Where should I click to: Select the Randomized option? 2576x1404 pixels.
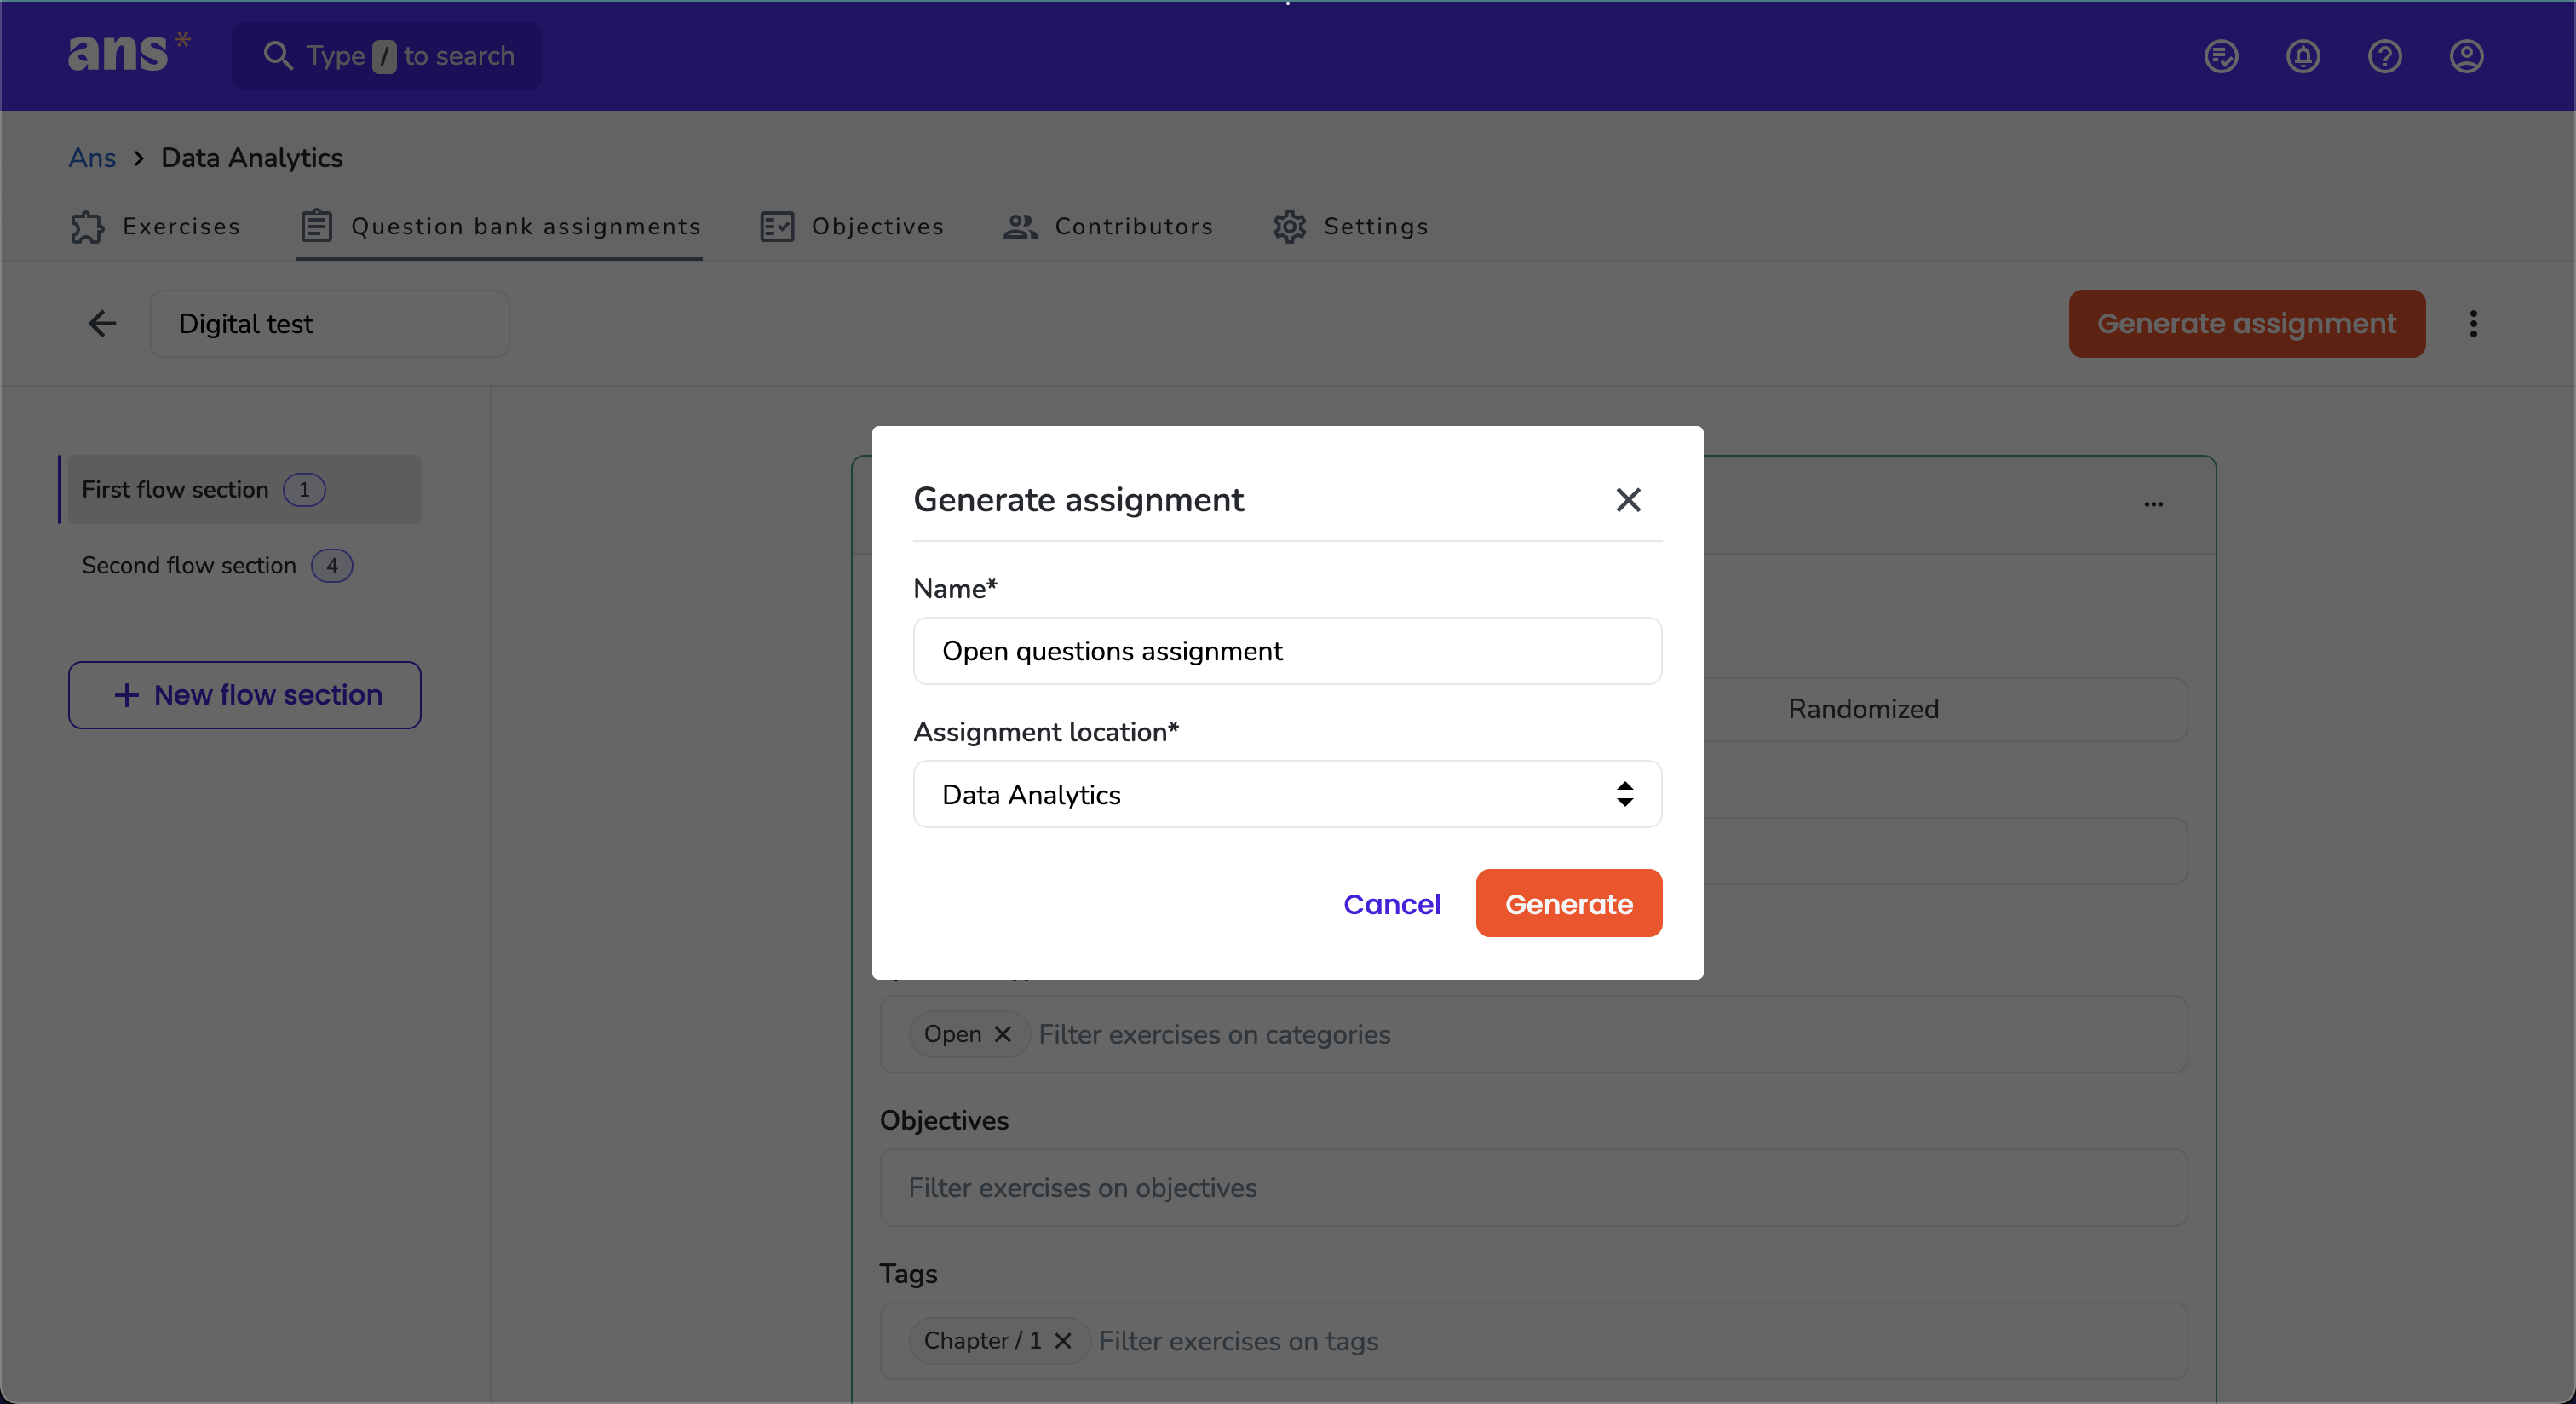tap(1863, 709)
